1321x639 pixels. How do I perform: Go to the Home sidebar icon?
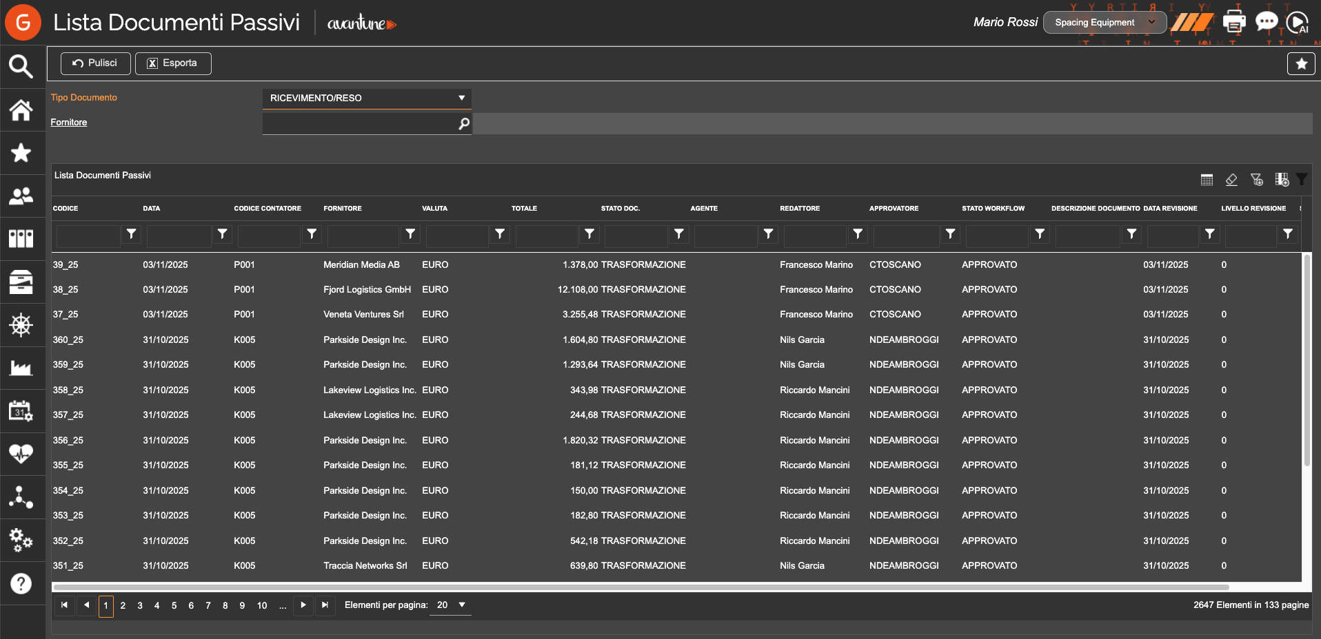click(x=21, y=110)
